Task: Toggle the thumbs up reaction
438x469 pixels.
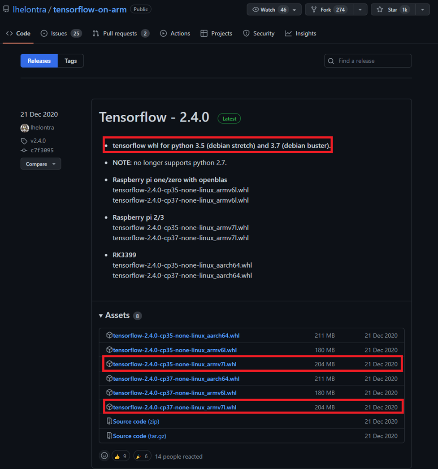Action: pyautogui.click(x=121, y=456)
